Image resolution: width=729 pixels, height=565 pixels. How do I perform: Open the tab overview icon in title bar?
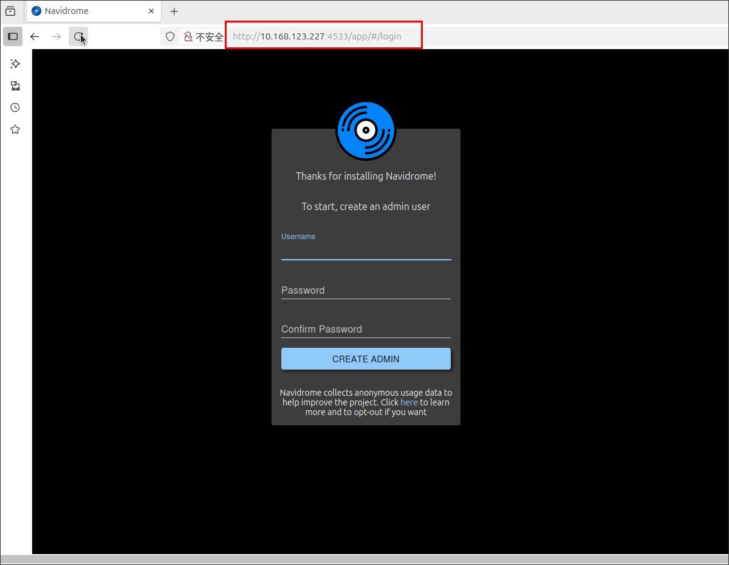10,11
